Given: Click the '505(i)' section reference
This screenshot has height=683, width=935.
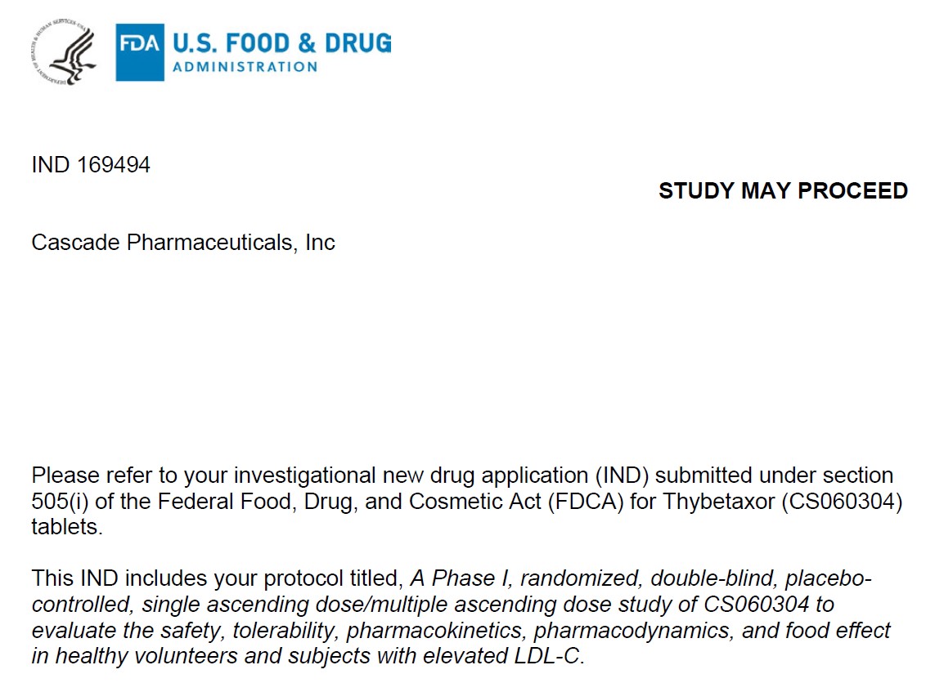Looking at the screenshot, I should coord(60,502).
